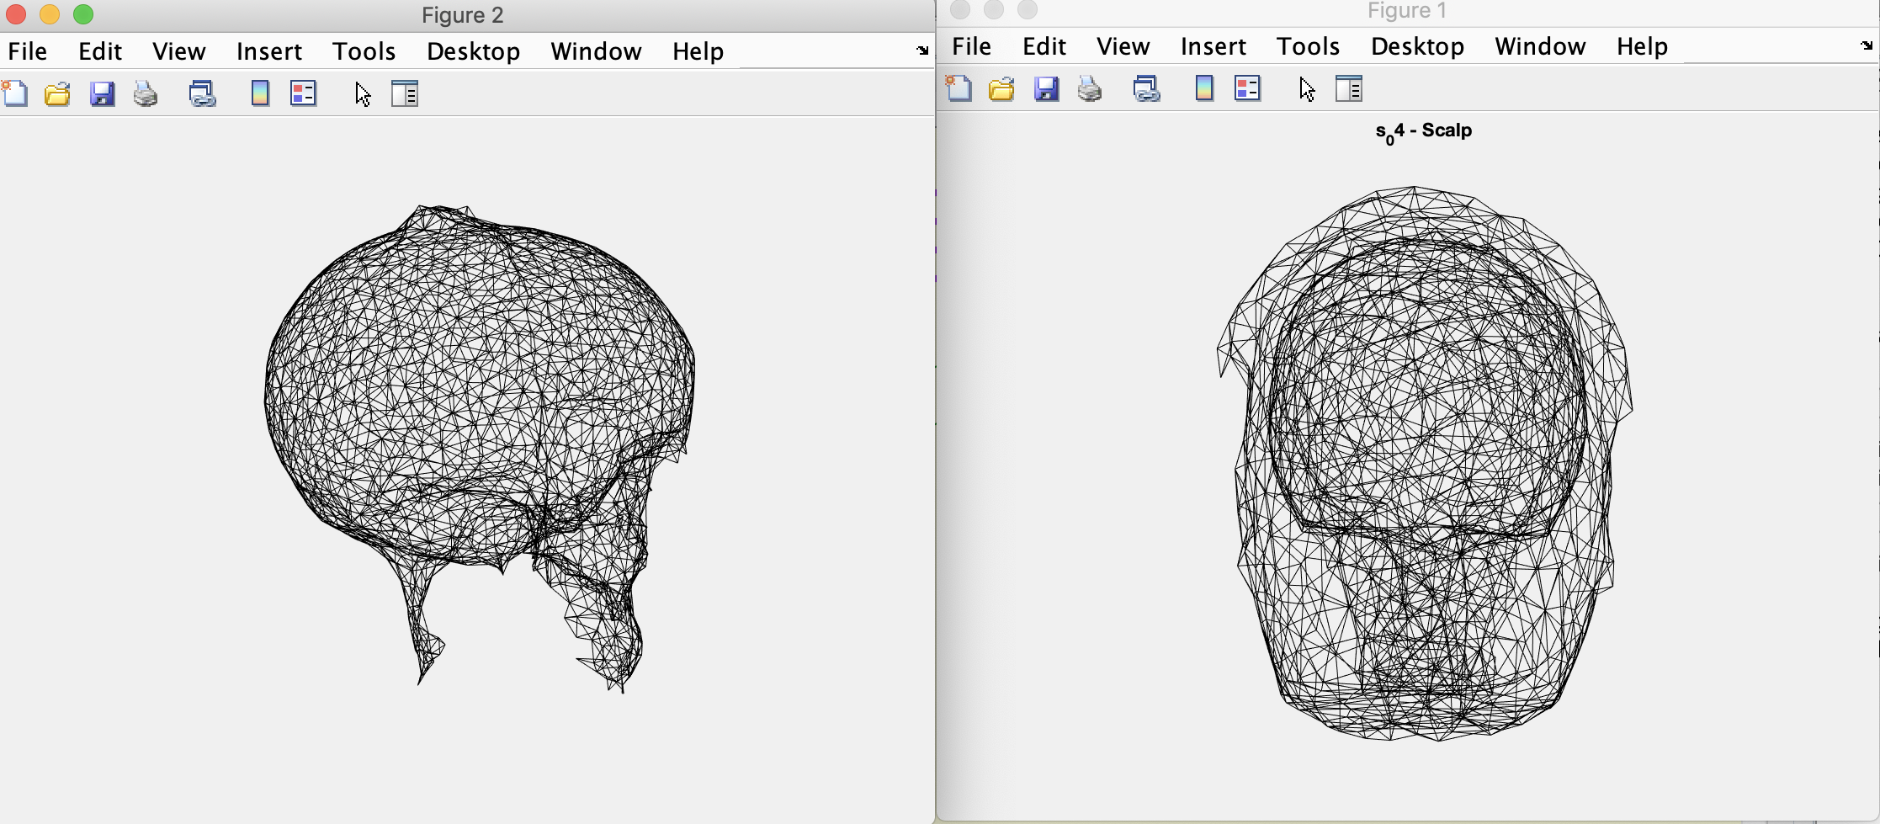Save Figure 2 using the floppy disk icon

(x=102, y=93)
